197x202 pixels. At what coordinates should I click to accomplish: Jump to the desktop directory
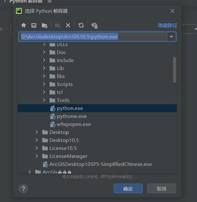(34, 25)
